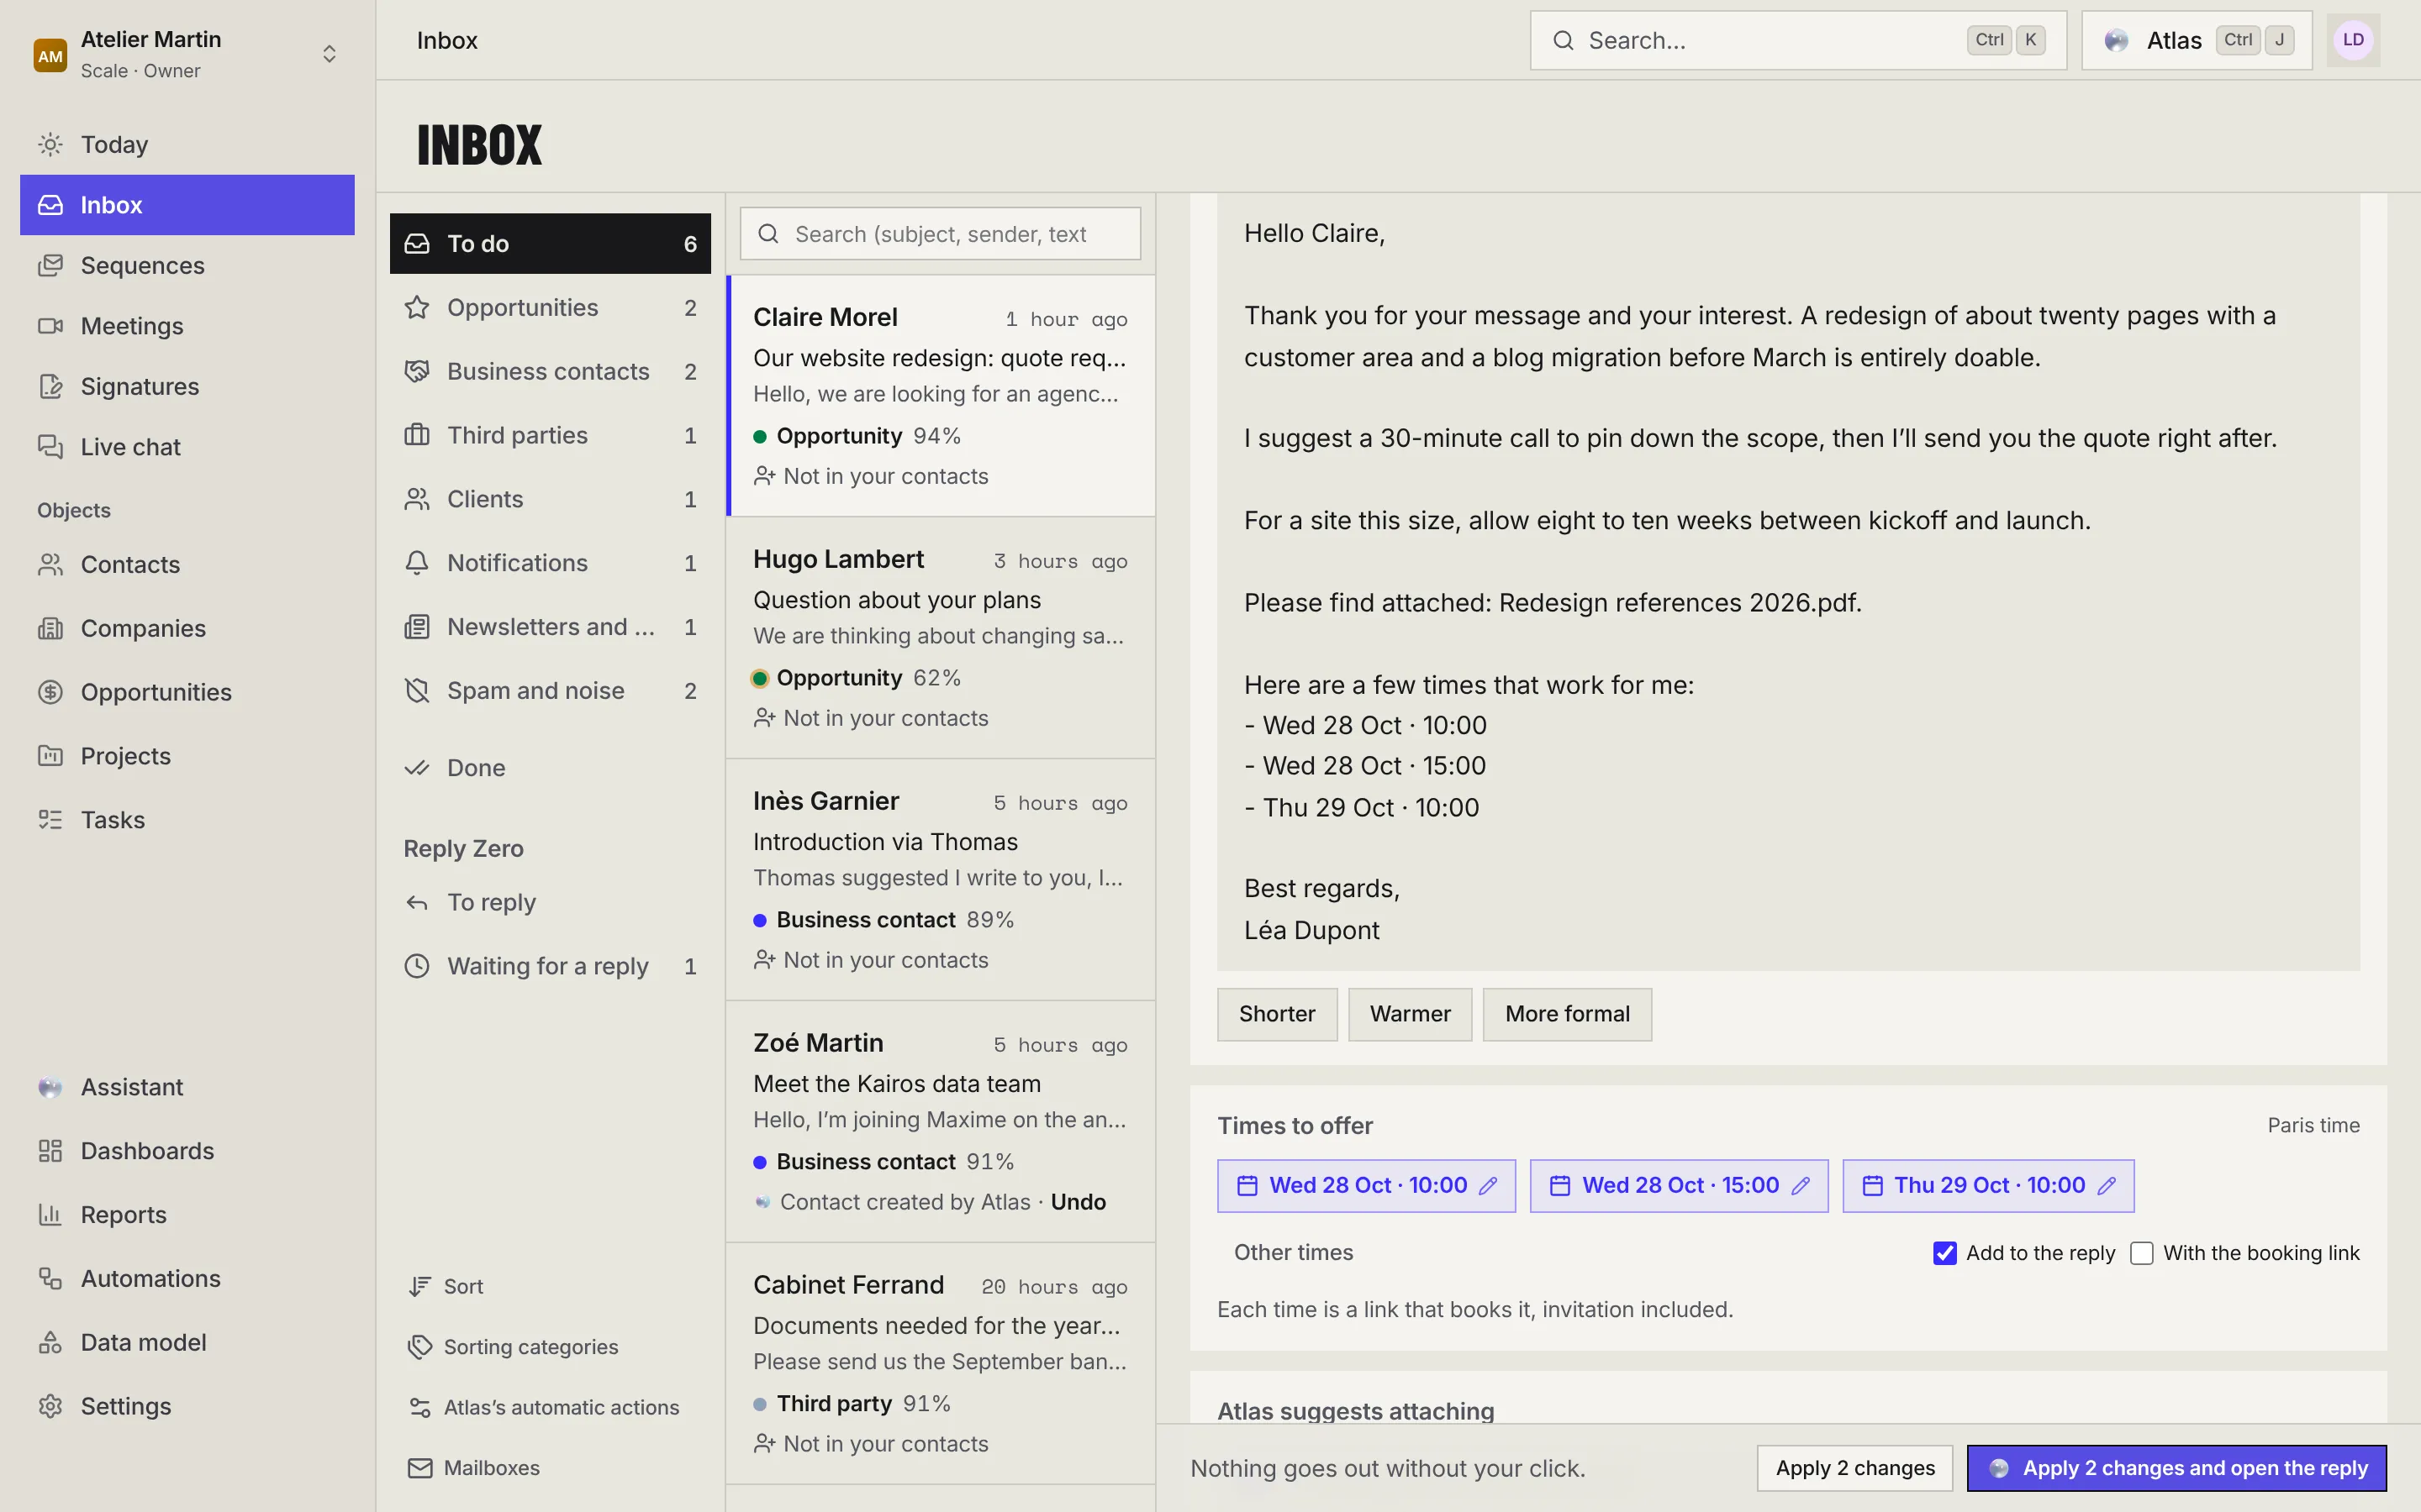The height and width of the screenshot is (1512, 2421).
Task: Open Claire Morel's website redesign email
Action: click(941, 396)
